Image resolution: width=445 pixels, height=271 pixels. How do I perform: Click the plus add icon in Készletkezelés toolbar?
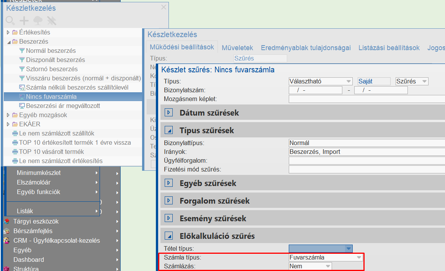coord(24,20)
